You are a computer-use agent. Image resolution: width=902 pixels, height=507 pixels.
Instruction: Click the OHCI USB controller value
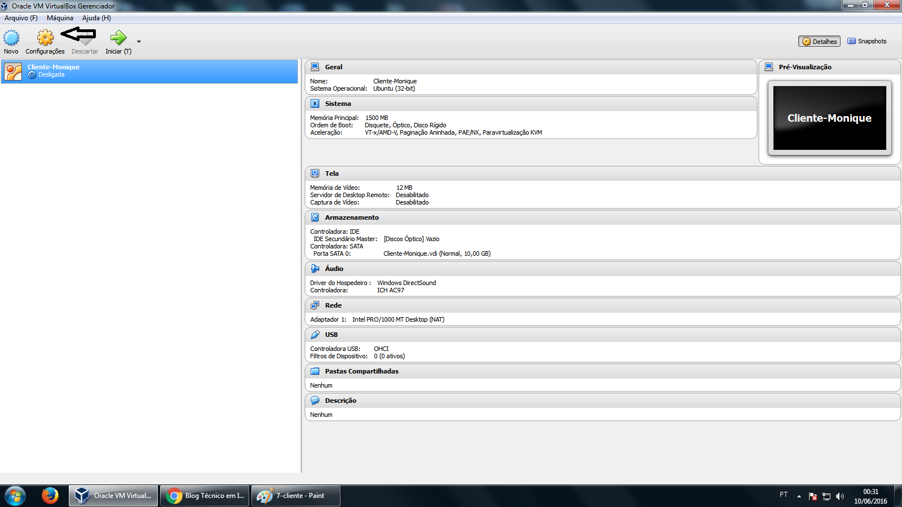381,349
